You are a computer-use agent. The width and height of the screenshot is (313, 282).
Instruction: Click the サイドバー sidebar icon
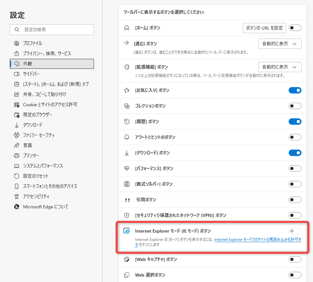click(17, 74)
